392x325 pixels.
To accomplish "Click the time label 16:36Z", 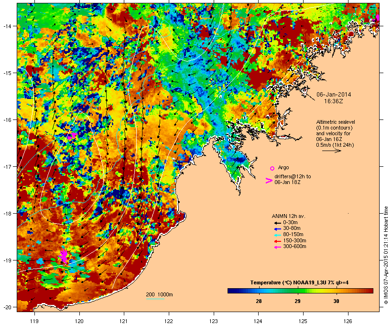I will [x=334, y=101].
